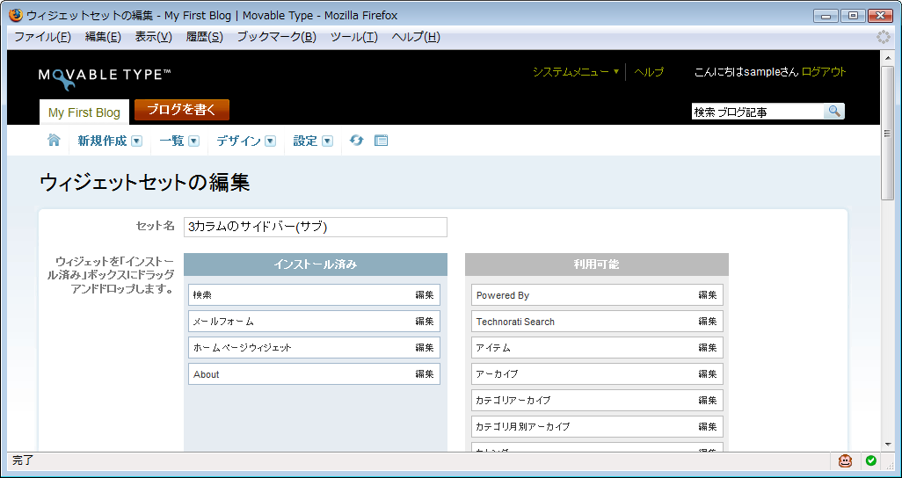The width and height of the screenshot is (902, 478).
Task: Expand the デザイン dropdown menu
Action: 270,141
